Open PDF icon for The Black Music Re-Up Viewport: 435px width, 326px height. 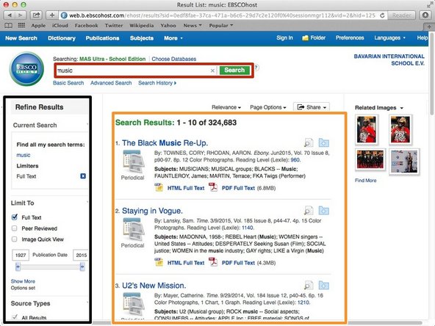click(213, 188)
